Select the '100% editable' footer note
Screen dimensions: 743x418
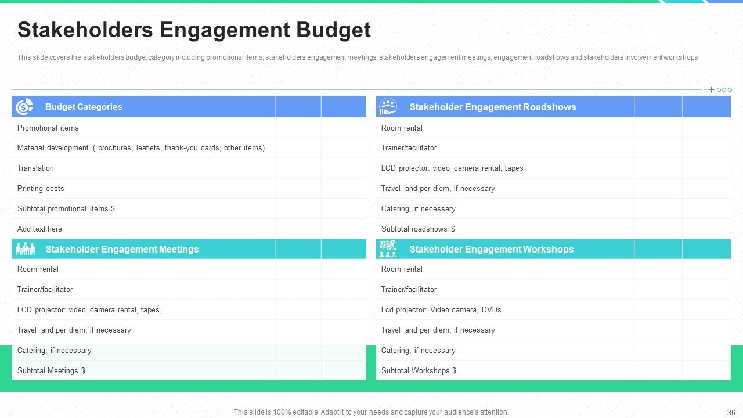click(x=371, y=412)
